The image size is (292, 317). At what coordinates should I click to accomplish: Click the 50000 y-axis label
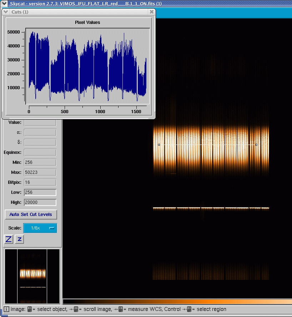point(14,32)
